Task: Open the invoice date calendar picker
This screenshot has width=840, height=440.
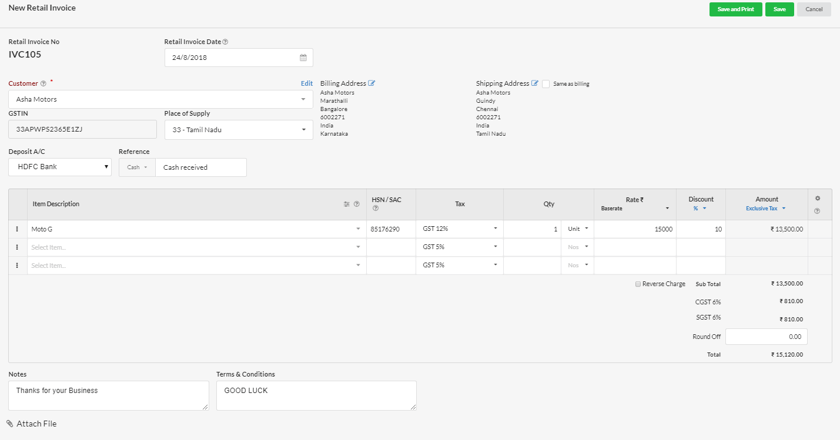Action: pos(303,58)
